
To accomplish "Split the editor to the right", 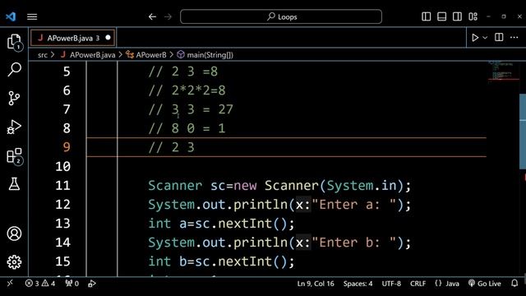I will 499,37.
